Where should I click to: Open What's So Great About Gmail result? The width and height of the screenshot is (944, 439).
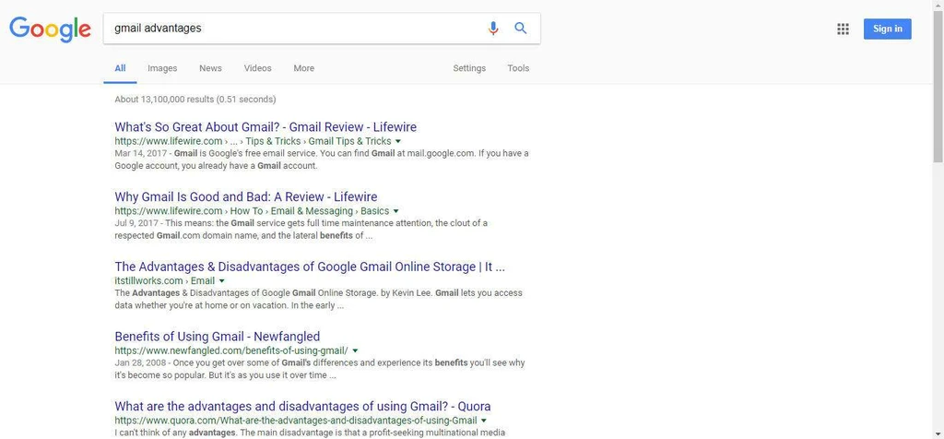(x=265, y=127)
